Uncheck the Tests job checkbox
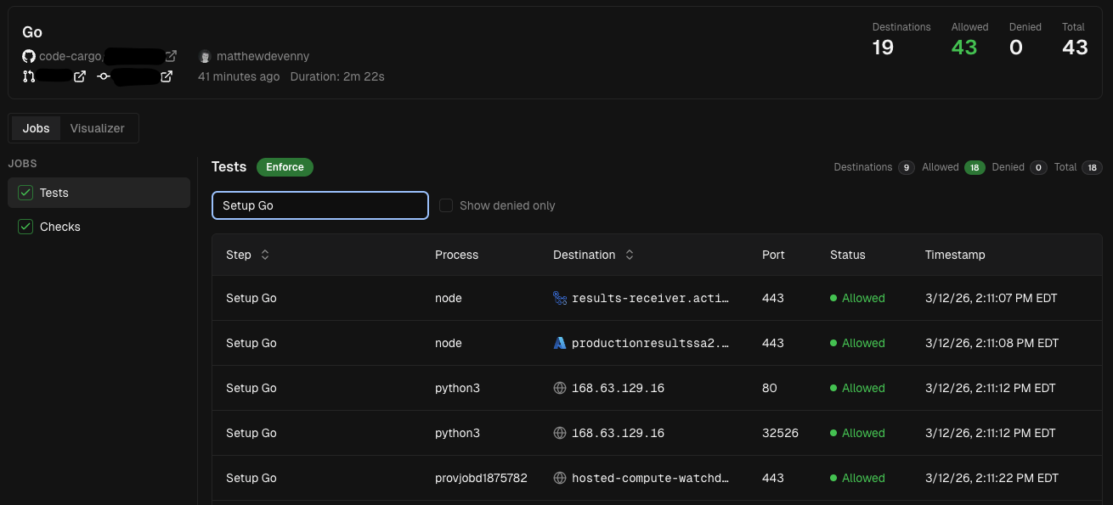This screenshot has width=1113, height=505. [25, 193]
